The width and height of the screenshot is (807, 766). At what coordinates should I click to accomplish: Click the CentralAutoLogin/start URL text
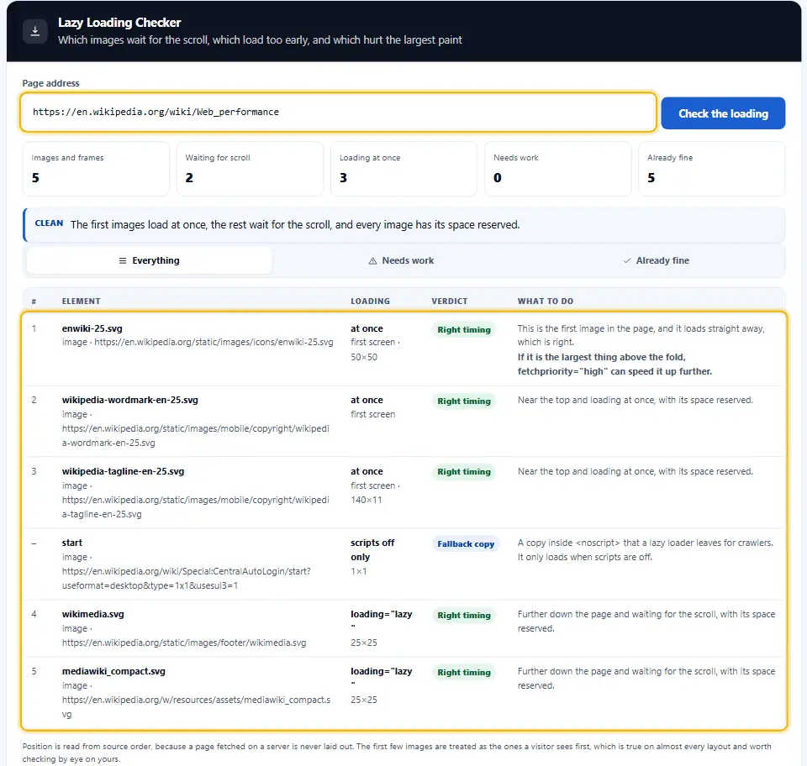click(x=187, y=579)
